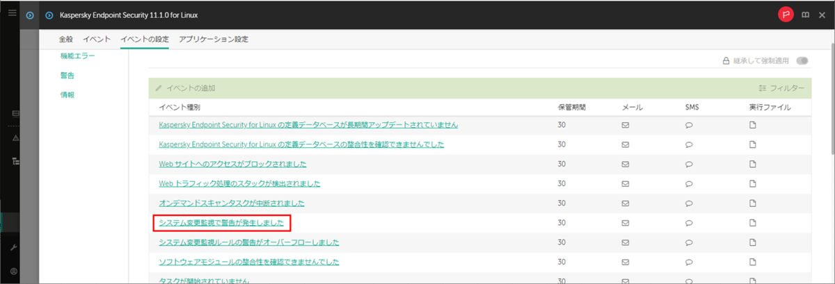Open link Web トラフィック処理のスタックが検出されました
Image resolution: width=835 pixels, height=284 pixels.
tap(239, 184)
